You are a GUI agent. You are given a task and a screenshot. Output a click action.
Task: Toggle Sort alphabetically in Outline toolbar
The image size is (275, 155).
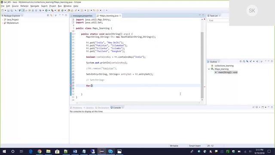pyautogui.click(x=244, y=61)
